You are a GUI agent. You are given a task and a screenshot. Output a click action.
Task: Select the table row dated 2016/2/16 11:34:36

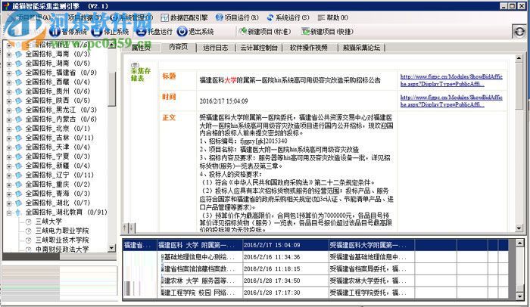(316, 257)
